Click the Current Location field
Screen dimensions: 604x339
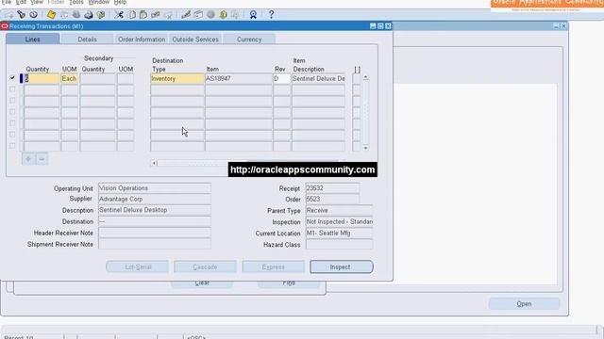339,233
